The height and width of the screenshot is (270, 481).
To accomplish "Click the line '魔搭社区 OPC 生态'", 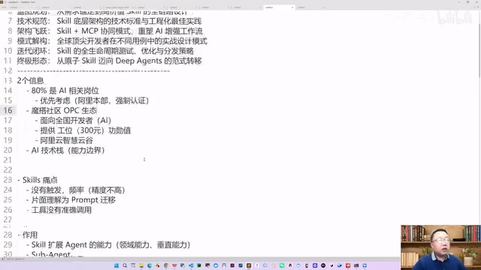I will click(64, 110).
